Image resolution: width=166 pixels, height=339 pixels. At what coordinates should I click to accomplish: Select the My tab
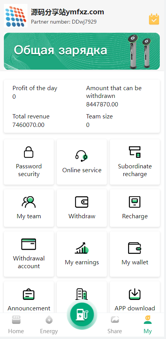[148, 325]
